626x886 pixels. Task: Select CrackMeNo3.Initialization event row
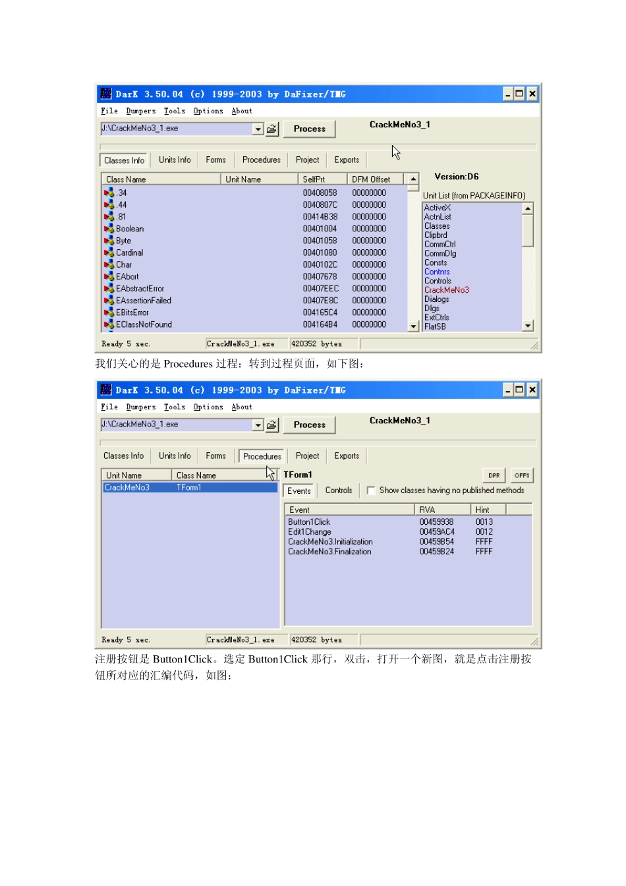pyautogui.click(x=408, y=542)
